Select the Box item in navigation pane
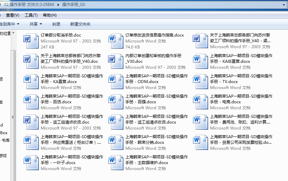Viewport: 288px width, 181px height. [x=4, y=133]
